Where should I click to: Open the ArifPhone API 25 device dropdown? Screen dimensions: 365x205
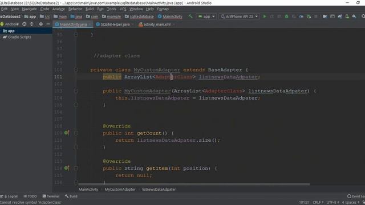pos(240,17)
